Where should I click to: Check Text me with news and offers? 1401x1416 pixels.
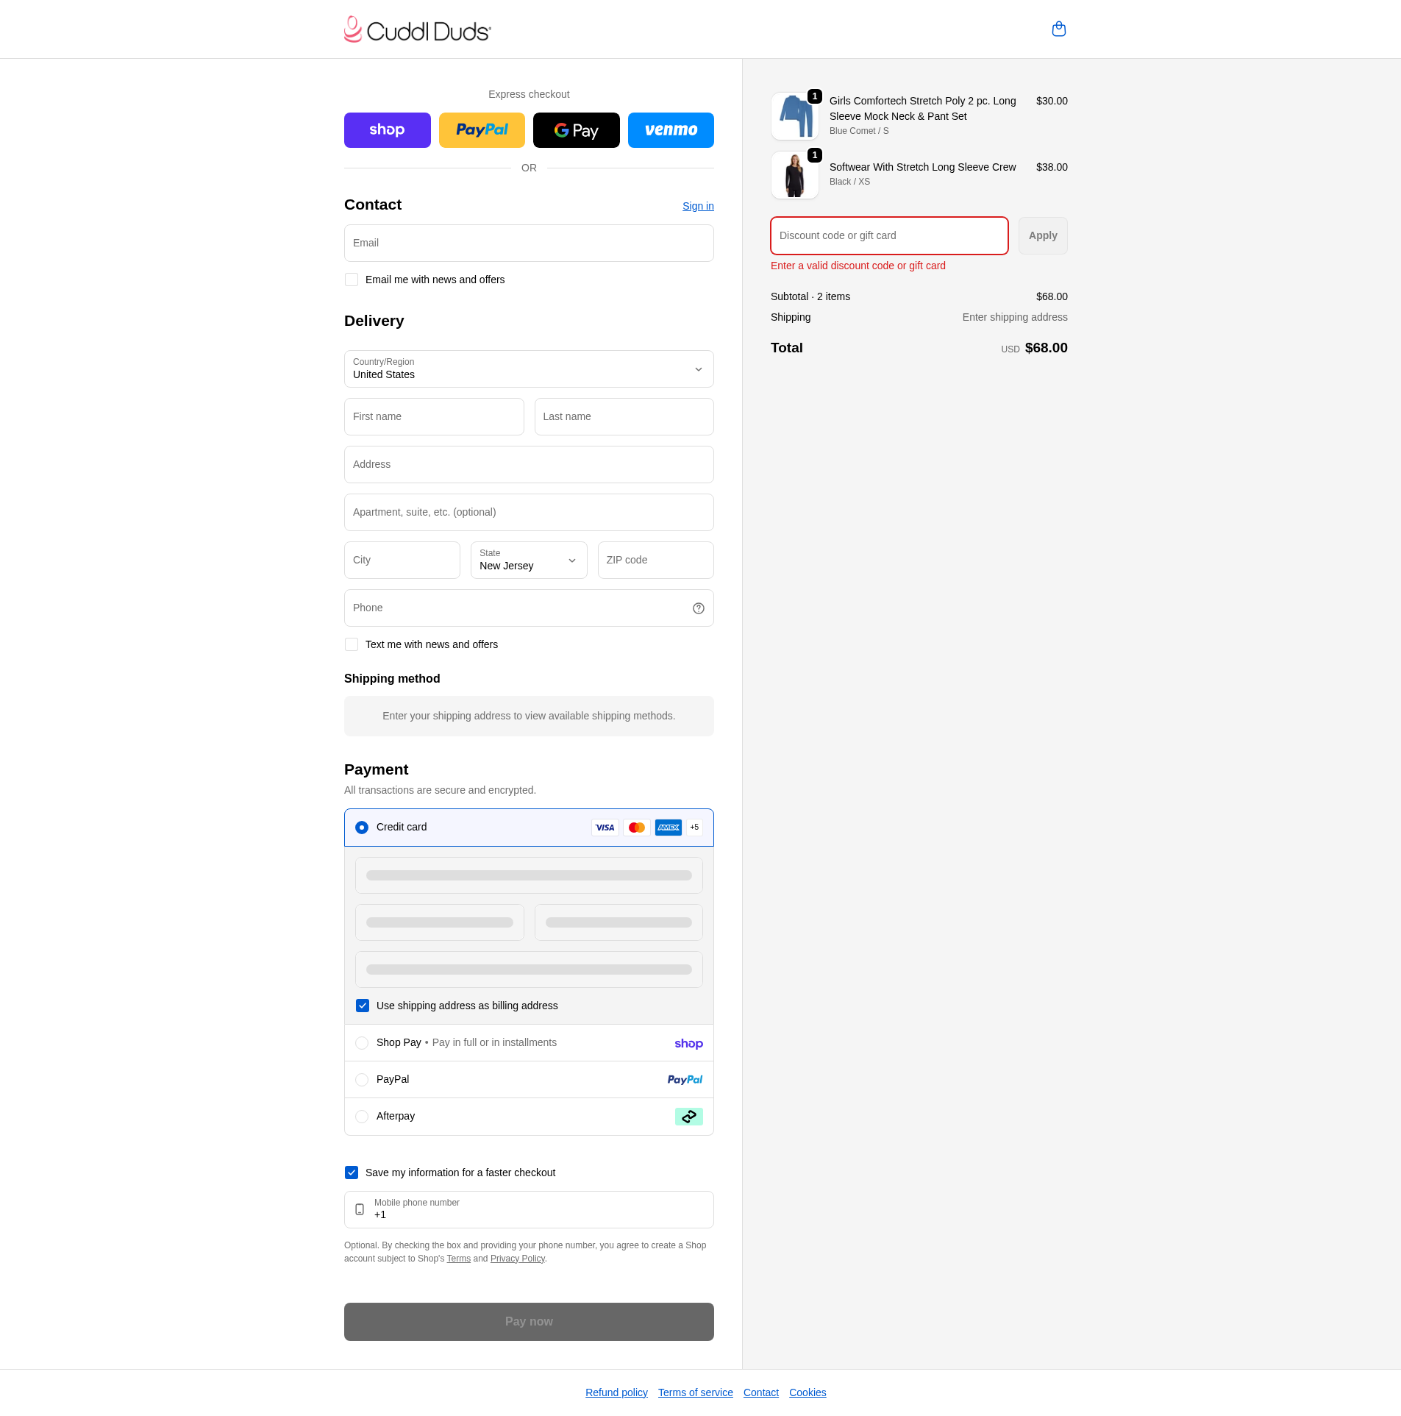352,645
